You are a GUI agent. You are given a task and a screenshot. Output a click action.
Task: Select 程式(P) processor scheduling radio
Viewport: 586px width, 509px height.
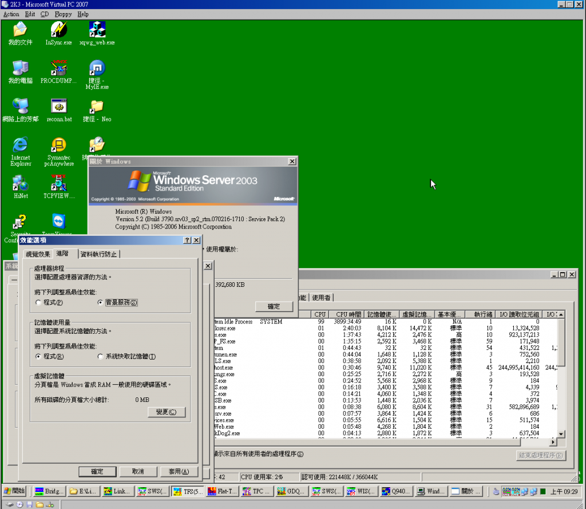[49, 302]
